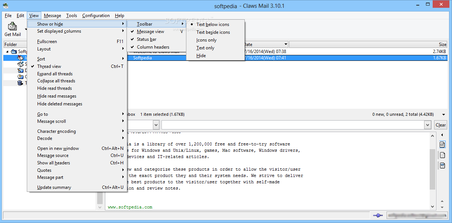Open the Message menu

click(x=52, y=16)
